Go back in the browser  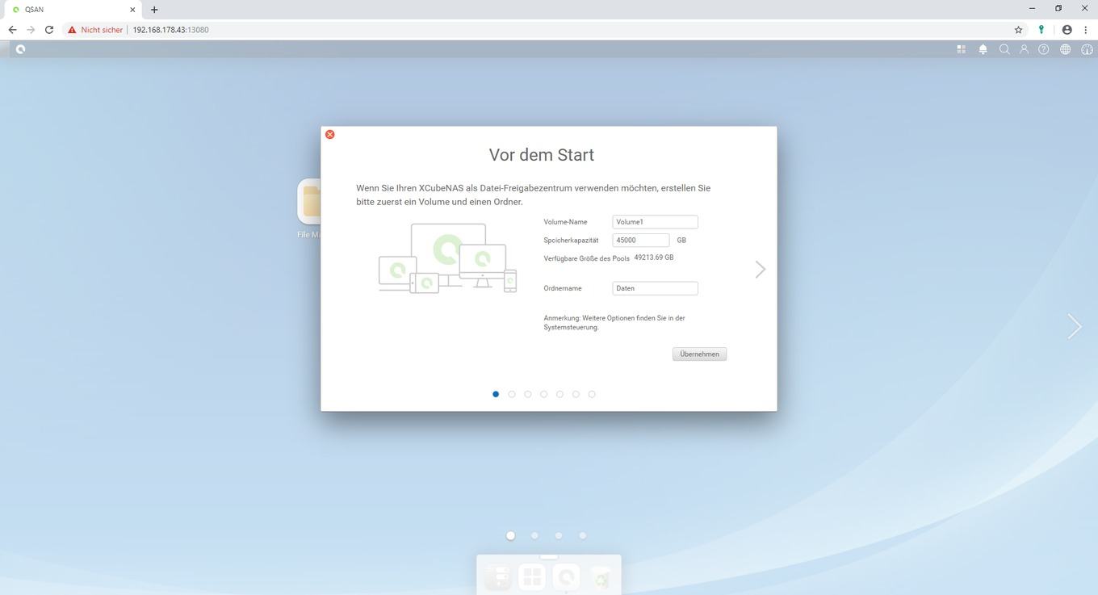(12, 30)
